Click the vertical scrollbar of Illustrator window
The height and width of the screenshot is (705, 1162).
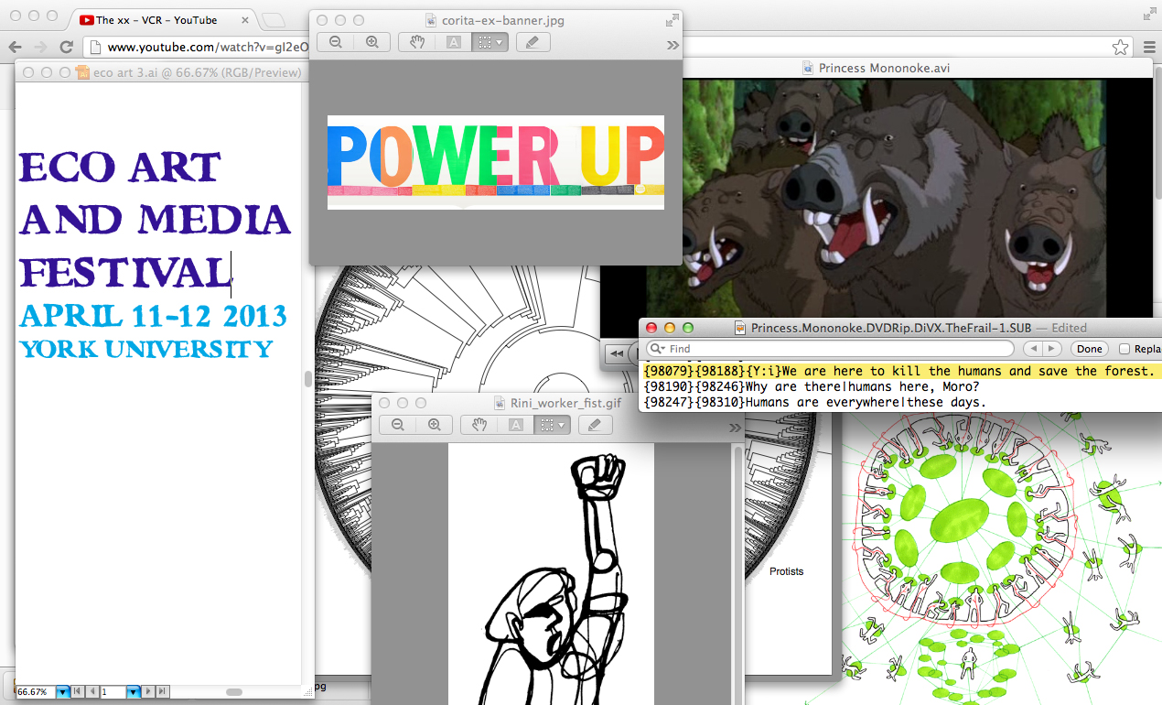click(308, 380)
